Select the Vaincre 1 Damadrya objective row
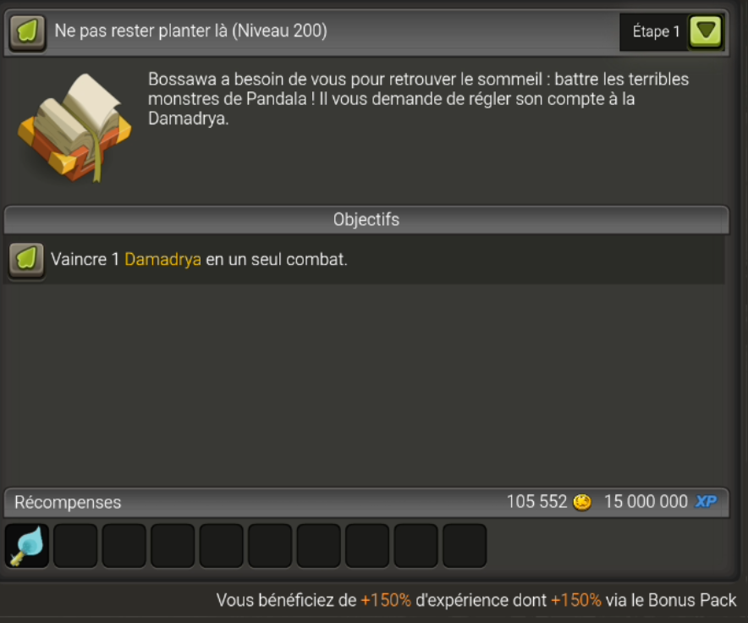Screen dimensions: 748x623 tap(365, 260)
